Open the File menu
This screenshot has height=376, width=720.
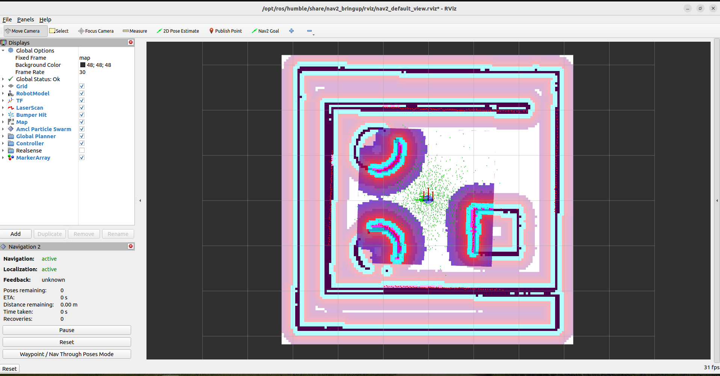(7, 20)
